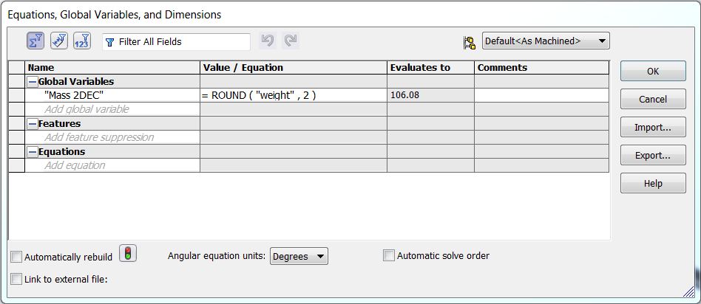Viewport: 701px width, 304px height.
Task: Click the configuration icon beside Default dropdown
Action: [470, 42]
